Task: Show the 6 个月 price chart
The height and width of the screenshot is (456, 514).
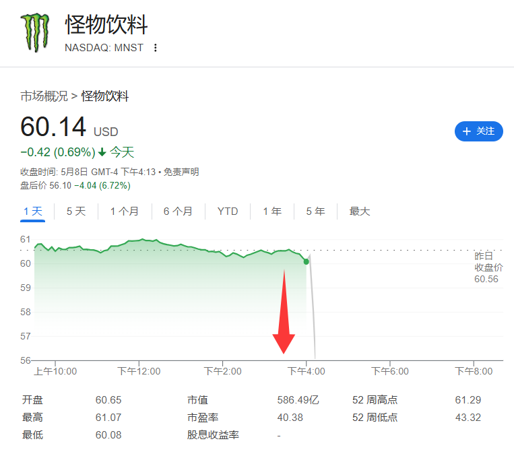Action: click(x=178, y=211)
